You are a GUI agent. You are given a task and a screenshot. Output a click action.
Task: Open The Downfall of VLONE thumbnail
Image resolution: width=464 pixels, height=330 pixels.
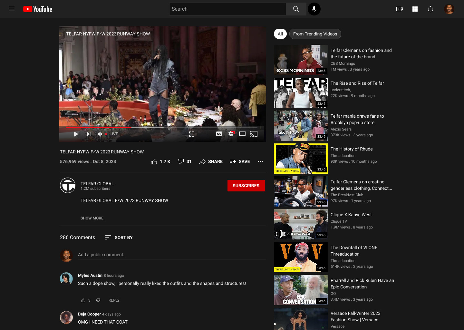pos(301,257)
